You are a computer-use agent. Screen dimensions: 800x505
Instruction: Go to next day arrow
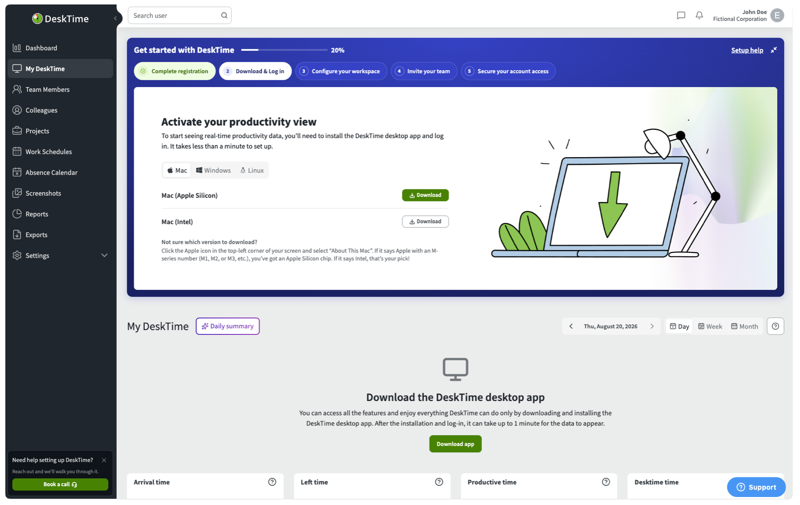click(652, 326)
